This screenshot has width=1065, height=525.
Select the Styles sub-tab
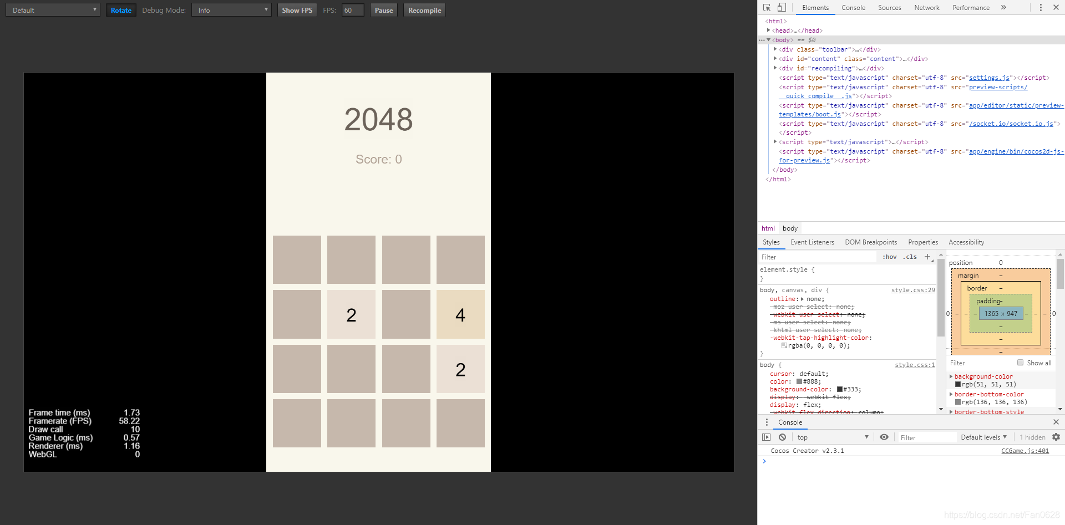[x=771, y=242]
